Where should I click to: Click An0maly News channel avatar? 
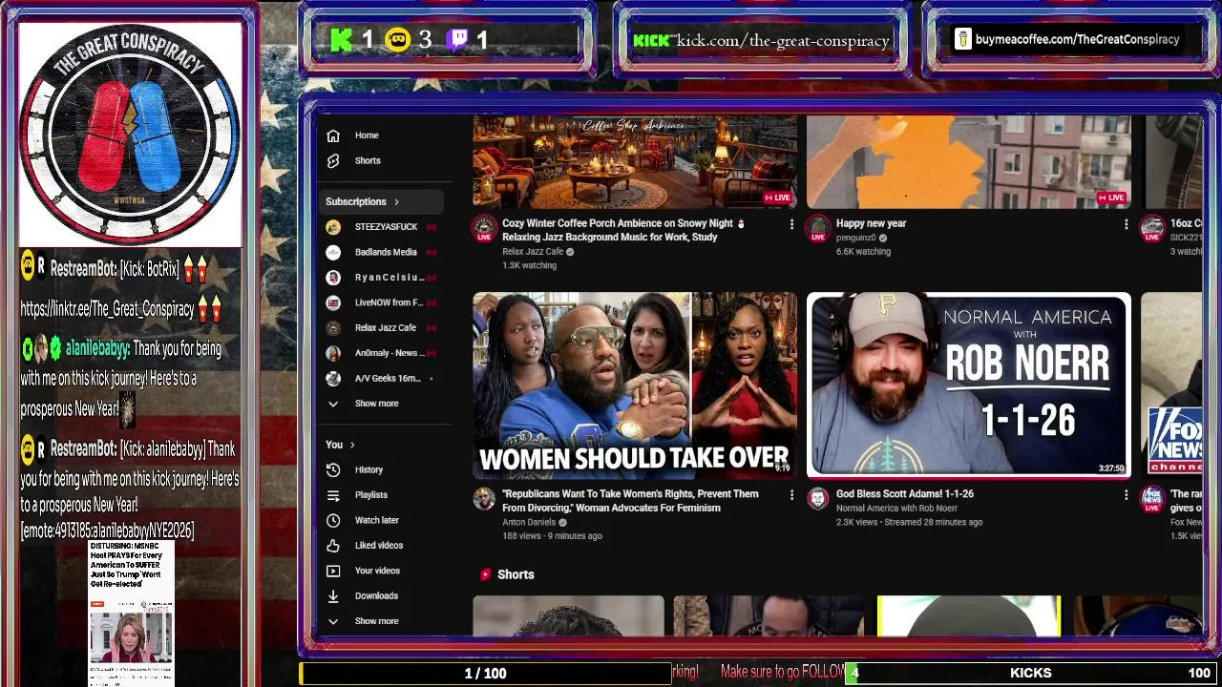click(333, 353)
